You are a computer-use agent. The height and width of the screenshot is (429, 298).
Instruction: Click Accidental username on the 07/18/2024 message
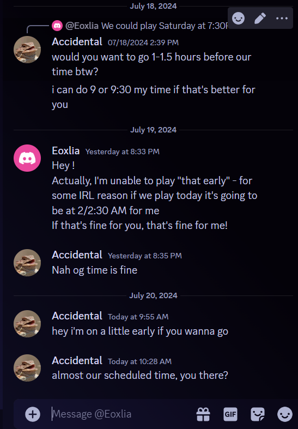click(77, 42)
